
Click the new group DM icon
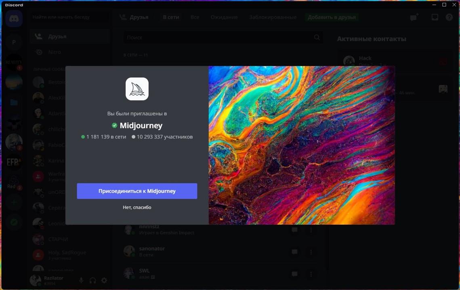414,17
